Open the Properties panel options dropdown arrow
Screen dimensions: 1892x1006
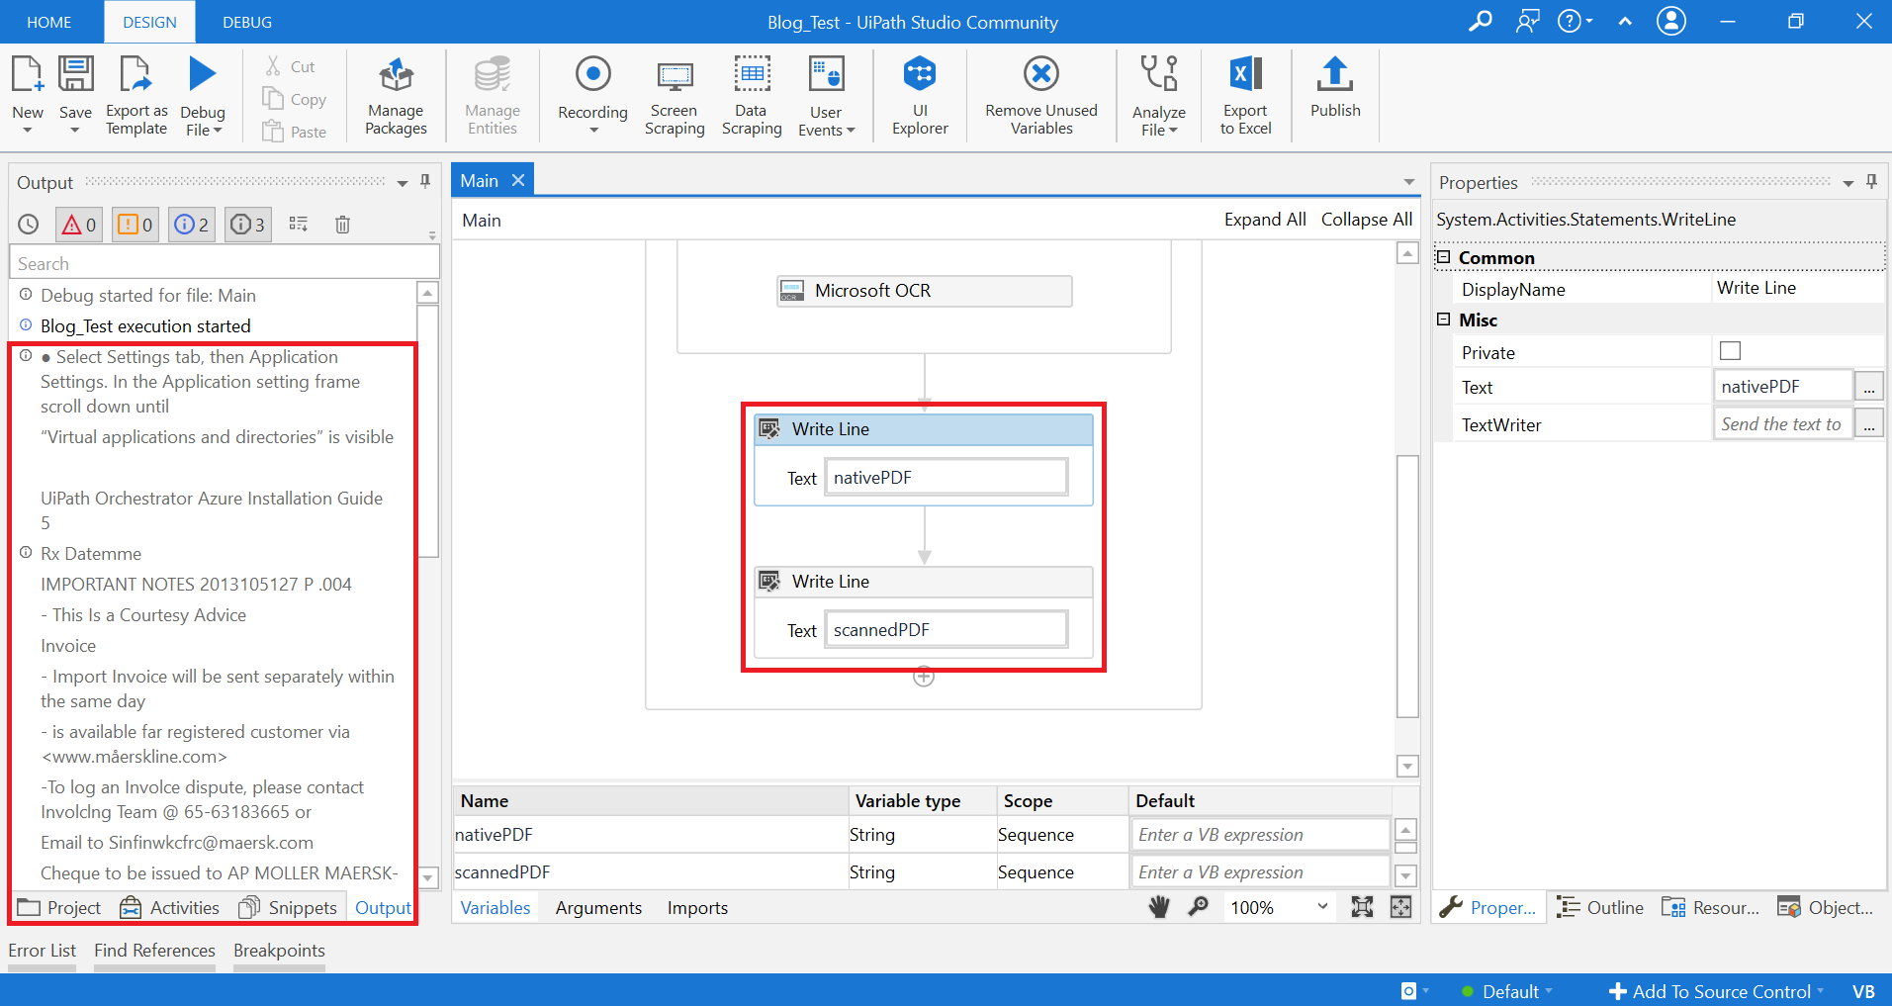(x=1847, y=183)
